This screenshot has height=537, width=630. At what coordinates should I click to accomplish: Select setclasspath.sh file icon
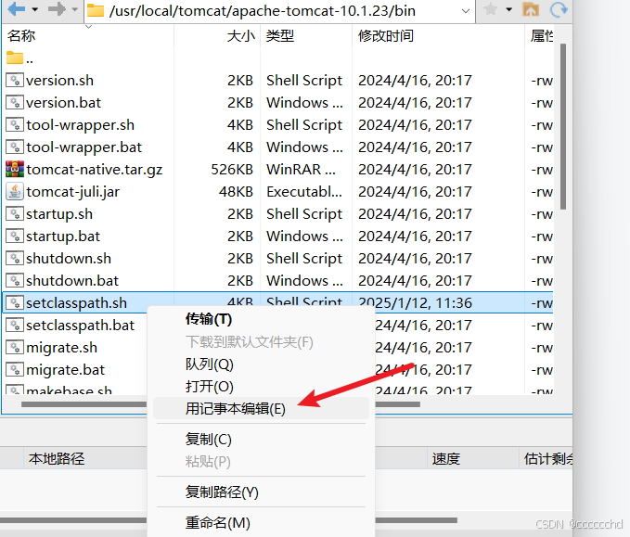pos(15,303)
